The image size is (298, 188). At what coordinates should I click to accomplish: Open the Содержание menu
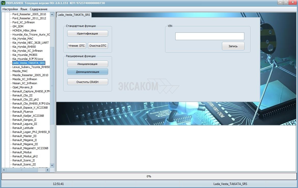click(38, 9)
